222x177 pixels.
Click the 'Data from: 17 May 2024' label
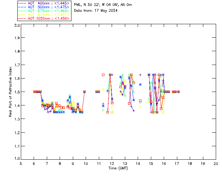coord(96,11)
